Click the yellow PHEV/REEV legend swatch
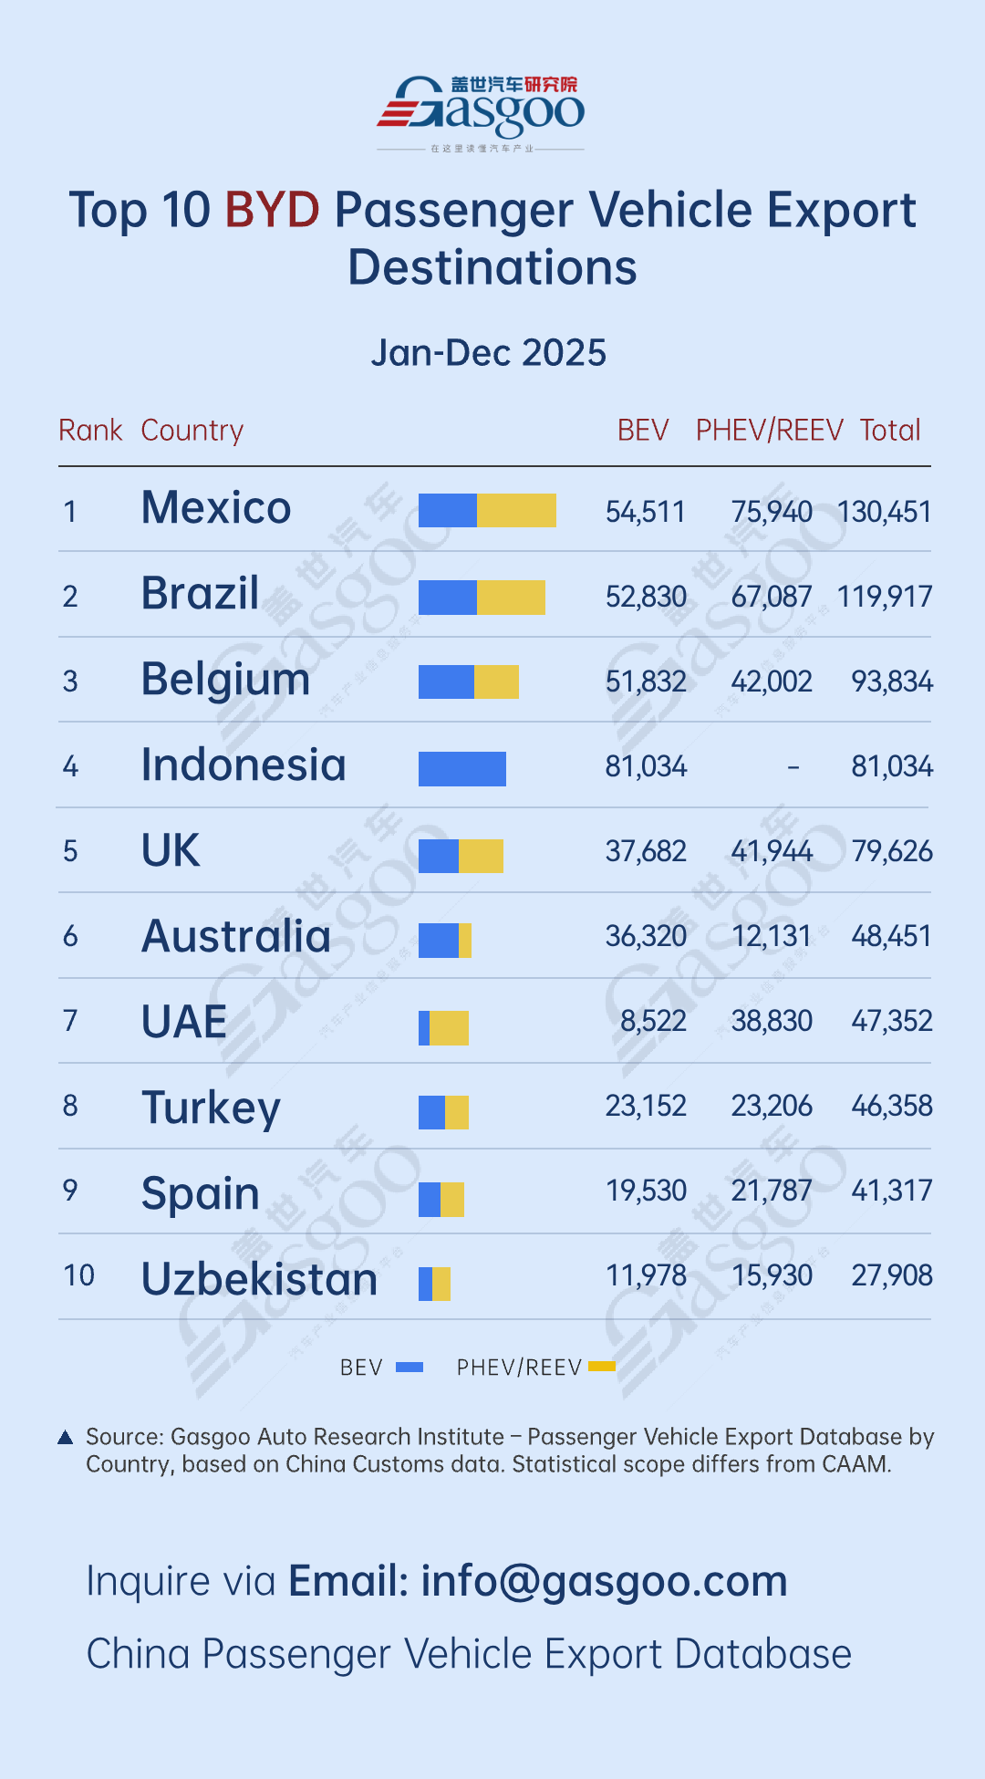985x1779 pixels. (x=602, y=1366)
